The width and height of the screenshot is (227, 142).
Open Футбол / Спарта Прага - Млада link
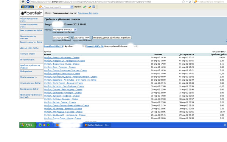click(x=63, y=118)
